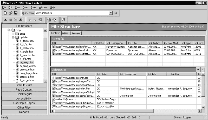This screenshot has width=208, height=120.
Task: Click the stylesheet icon beside entr.css
Action: (53, 78)
